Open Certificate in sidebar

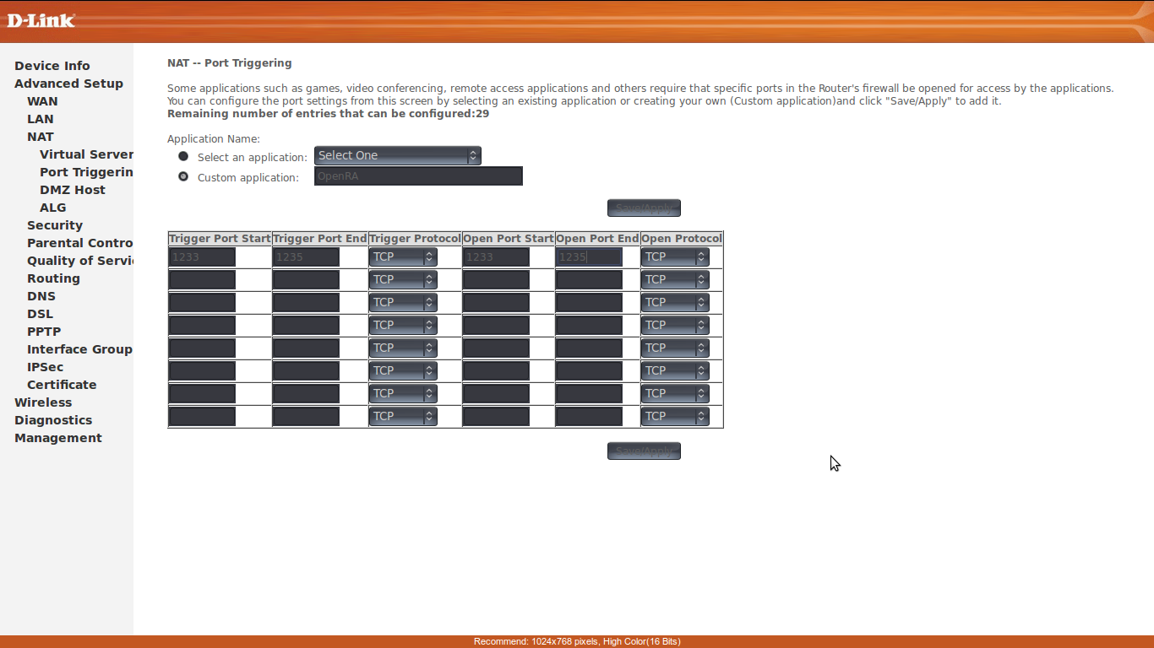(62, 385)
